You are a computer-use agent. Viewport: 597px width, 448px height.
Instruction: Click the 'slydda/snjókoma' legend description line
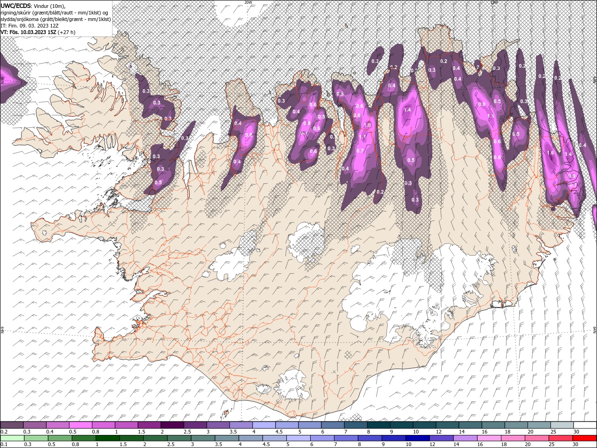(56, 19)
